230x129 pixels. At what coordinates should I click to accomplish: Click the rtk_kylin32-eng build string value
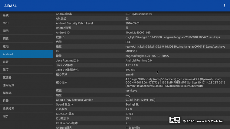(x=172, y=37)
